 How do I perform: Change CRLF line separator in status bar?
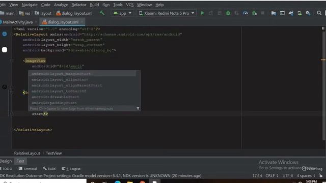[x=271, y=175]
